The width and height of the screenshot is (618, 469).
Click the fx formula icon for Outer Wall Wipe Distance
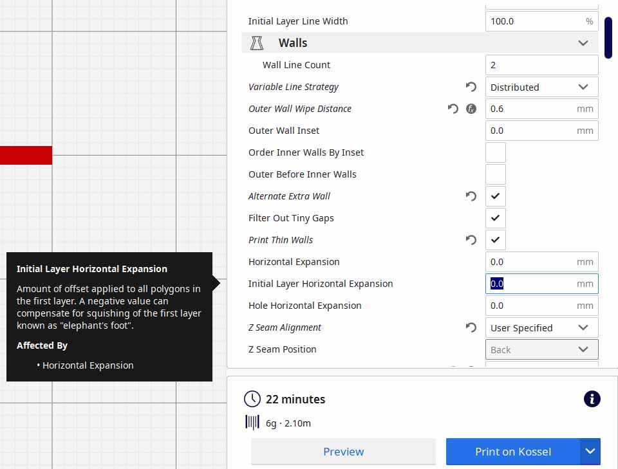click(x=471, y=109)
